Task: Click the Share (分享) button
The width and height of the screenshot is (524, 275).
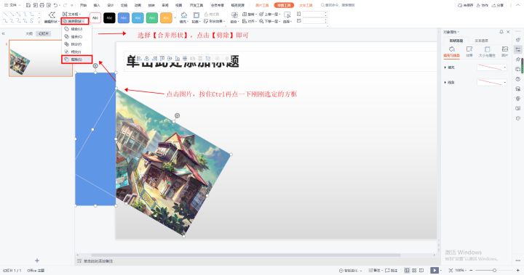Action: pos(498,5)
